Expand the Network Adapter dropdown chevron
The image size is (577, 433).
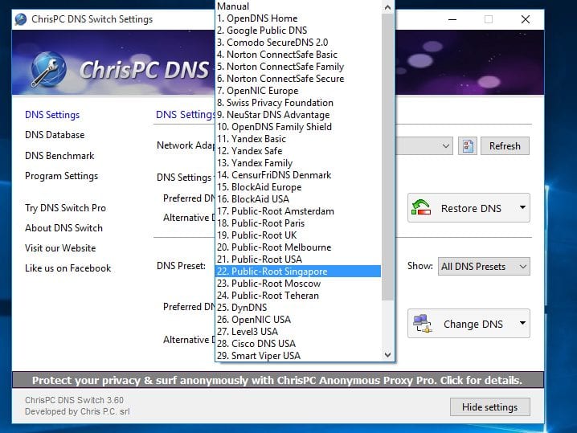pyautogui.click(x=445, y=146)
